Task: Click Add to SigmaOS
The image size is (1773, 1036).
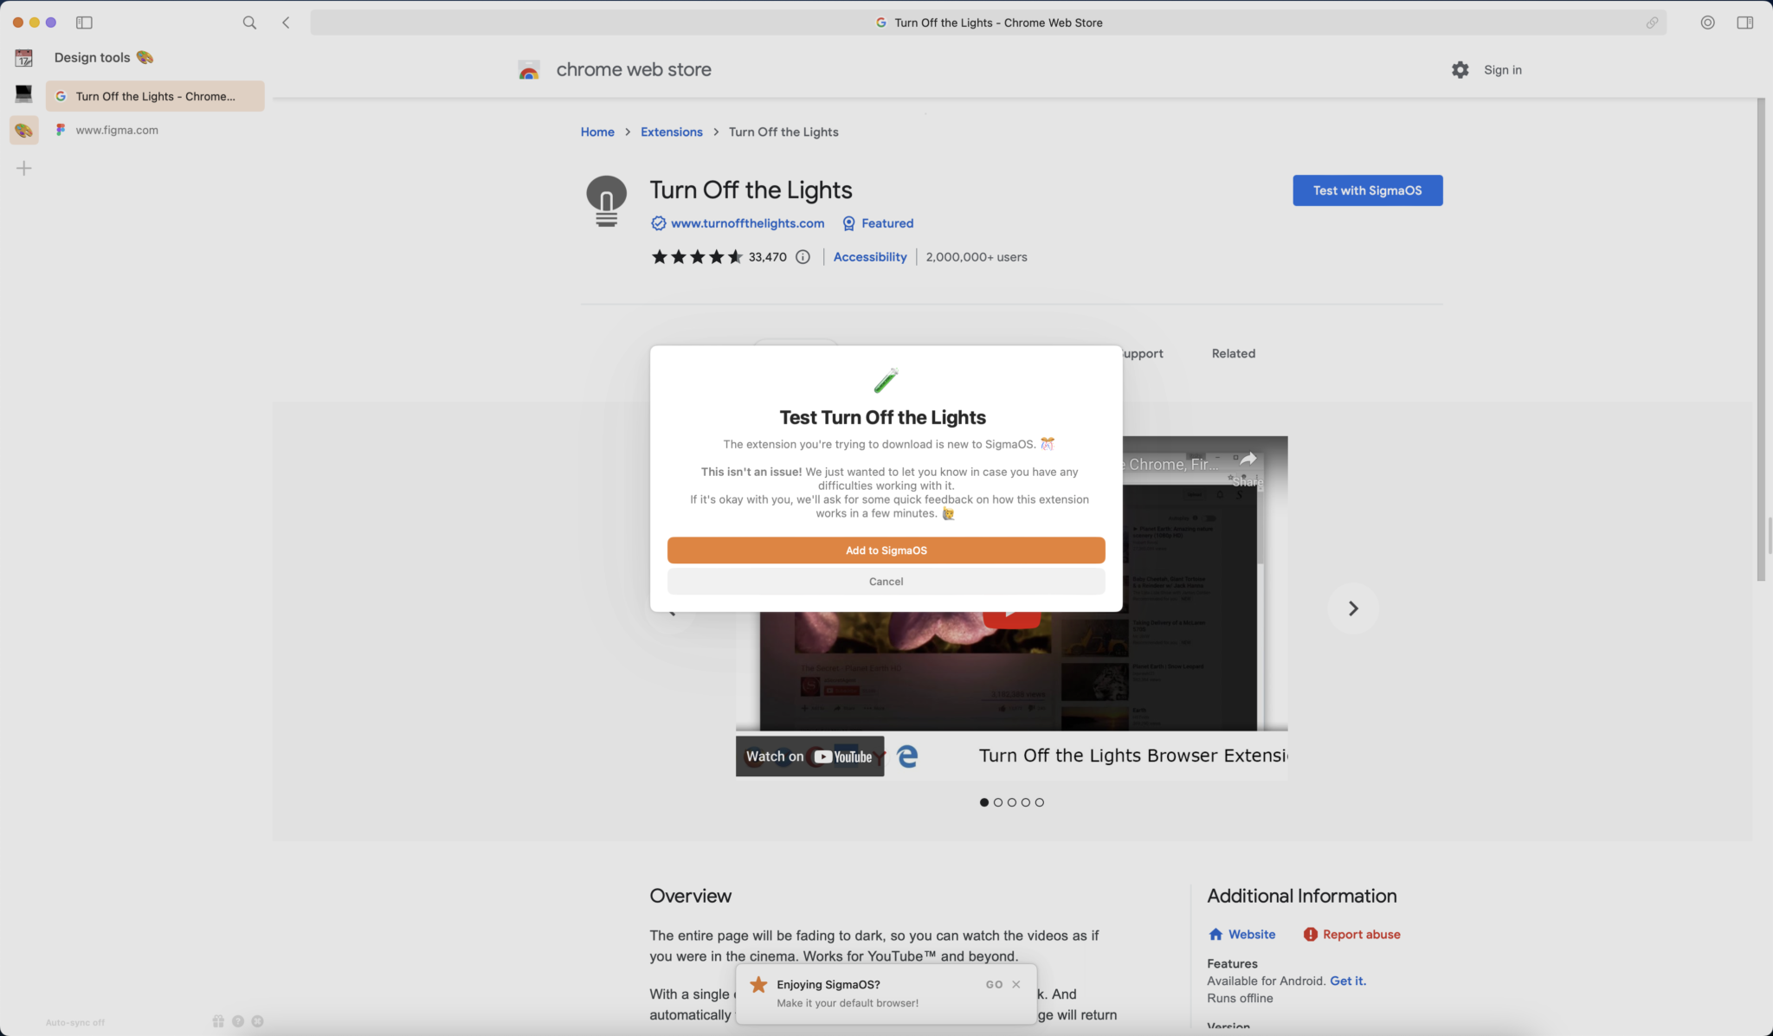Action: click(885, 550)
